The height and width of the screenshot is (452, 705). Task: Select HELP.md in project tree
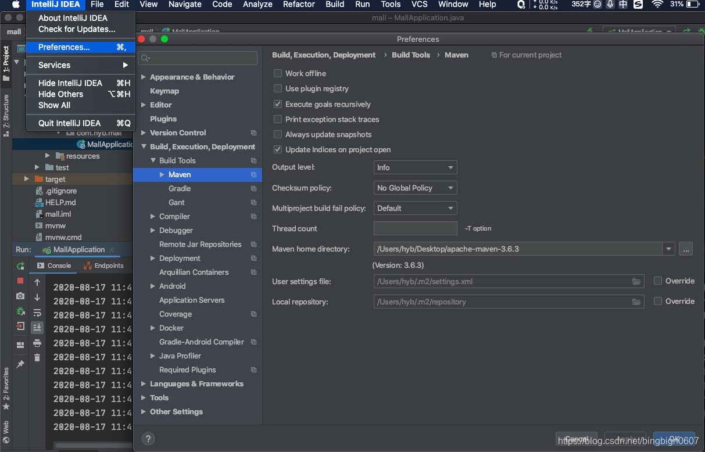tap(60, 202)
